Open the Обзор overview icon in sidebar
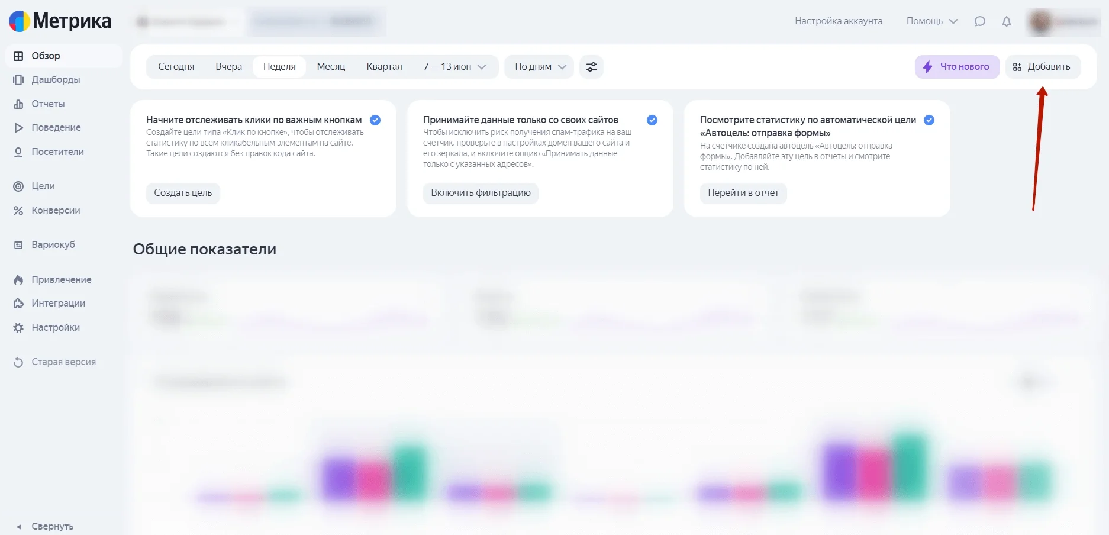Viewport: 1109px width, 535px height. click(x=18, y=56)
